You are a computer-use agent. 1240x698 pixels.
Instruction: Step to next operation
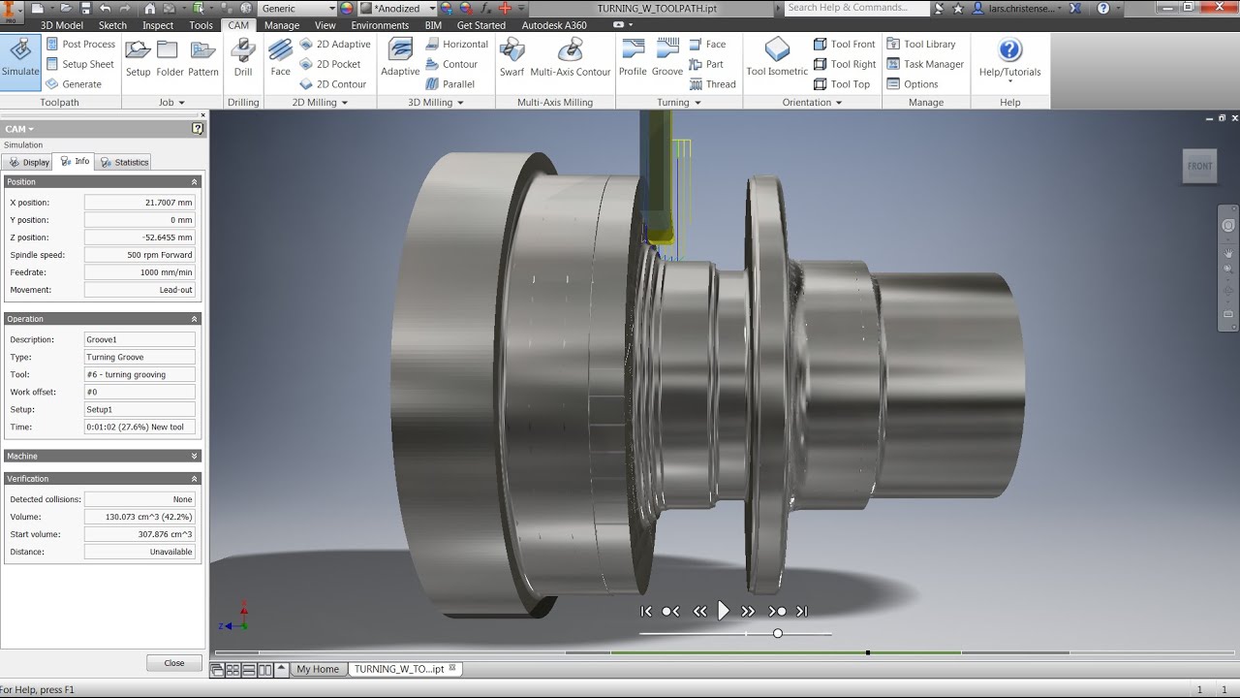777,611
